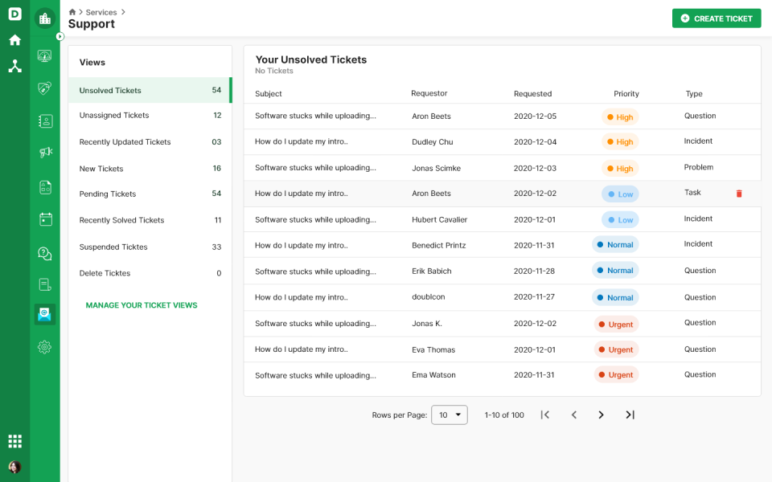772x482 pixels.
Task: Click the user profile avatar
Action: [x=14, y=467]
